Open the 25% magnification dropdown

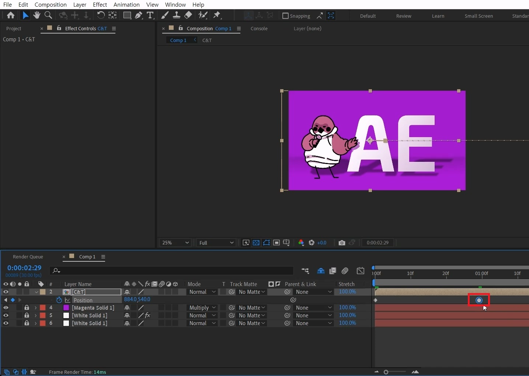(x=175, y=243)
